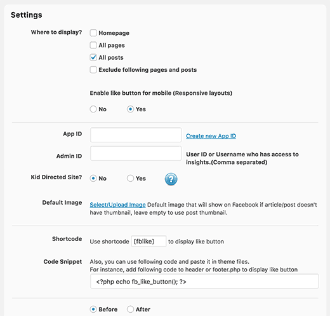Tick Exclude following pages and posts
Screen dimensions: 330x316
[93, 70]
